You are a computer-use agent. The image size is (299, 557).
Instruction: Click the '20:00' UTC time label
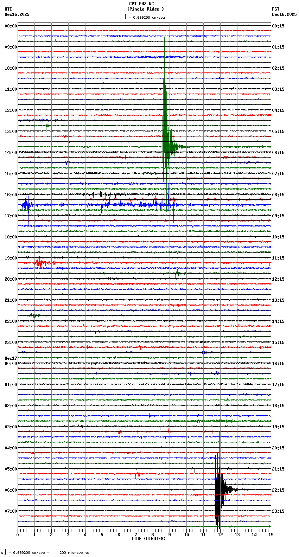click(x=11, y=279)
